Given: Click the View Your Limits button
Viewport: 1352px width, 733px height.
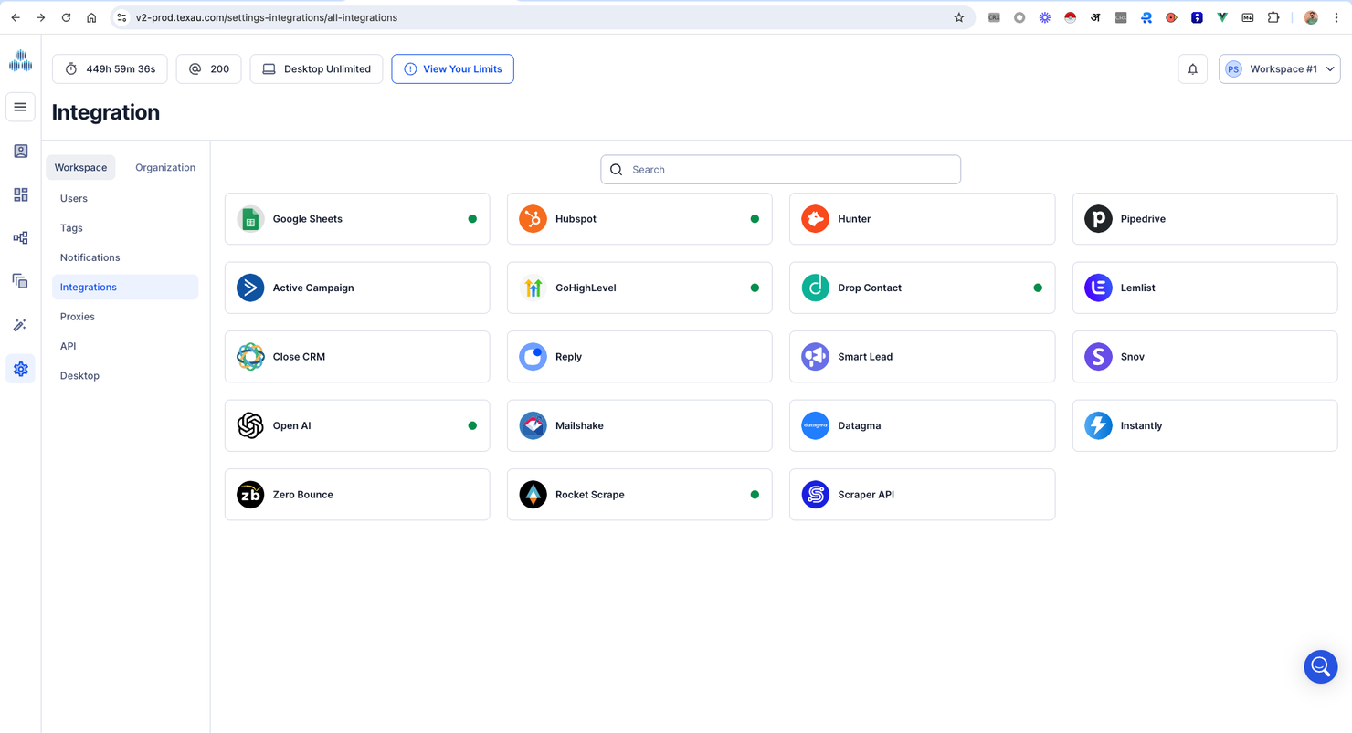Looking at the screenshot, I should point(452,69).
